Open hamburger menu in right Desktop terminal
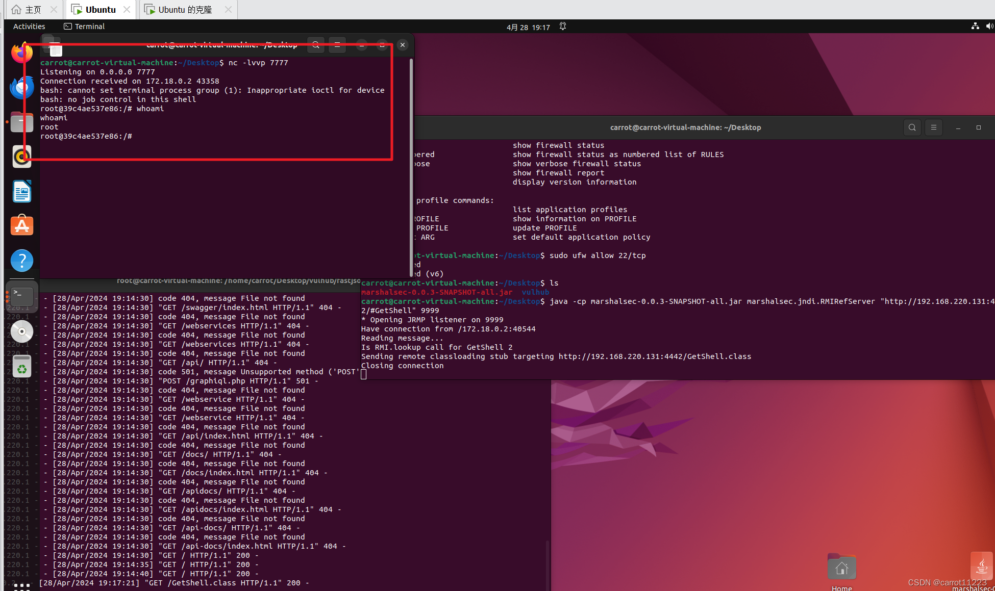The height and width of the screenshot is (591, 995). (934, 127)
